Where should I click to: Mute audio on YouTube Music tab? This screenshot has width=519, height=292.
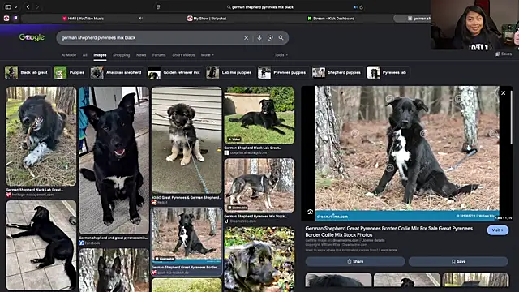(x=140, y=19)
